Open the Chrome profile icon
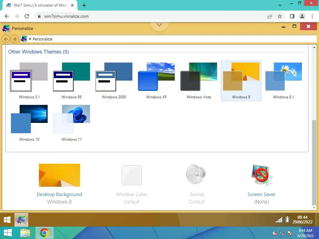The image size is (319, 239). tap(302, 16)
